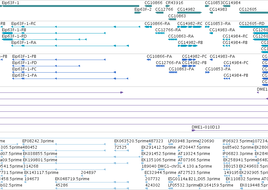The height and width of the screenshot is (190, 268).
Task: Click the CG14982 gene bar
Action: 190,13
